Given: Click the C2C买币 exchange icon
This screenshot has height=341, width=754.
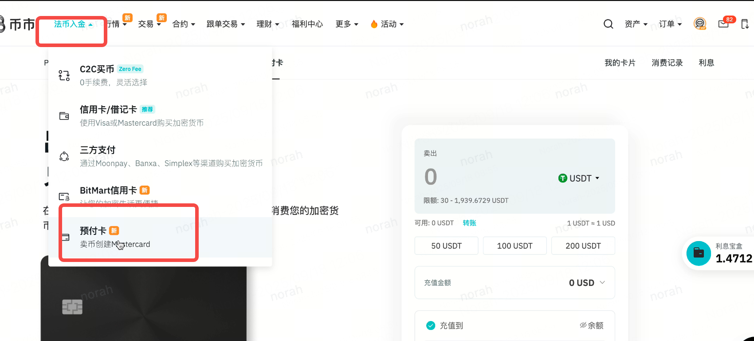Looking at the screenshot, I should [x=64, y=75].
